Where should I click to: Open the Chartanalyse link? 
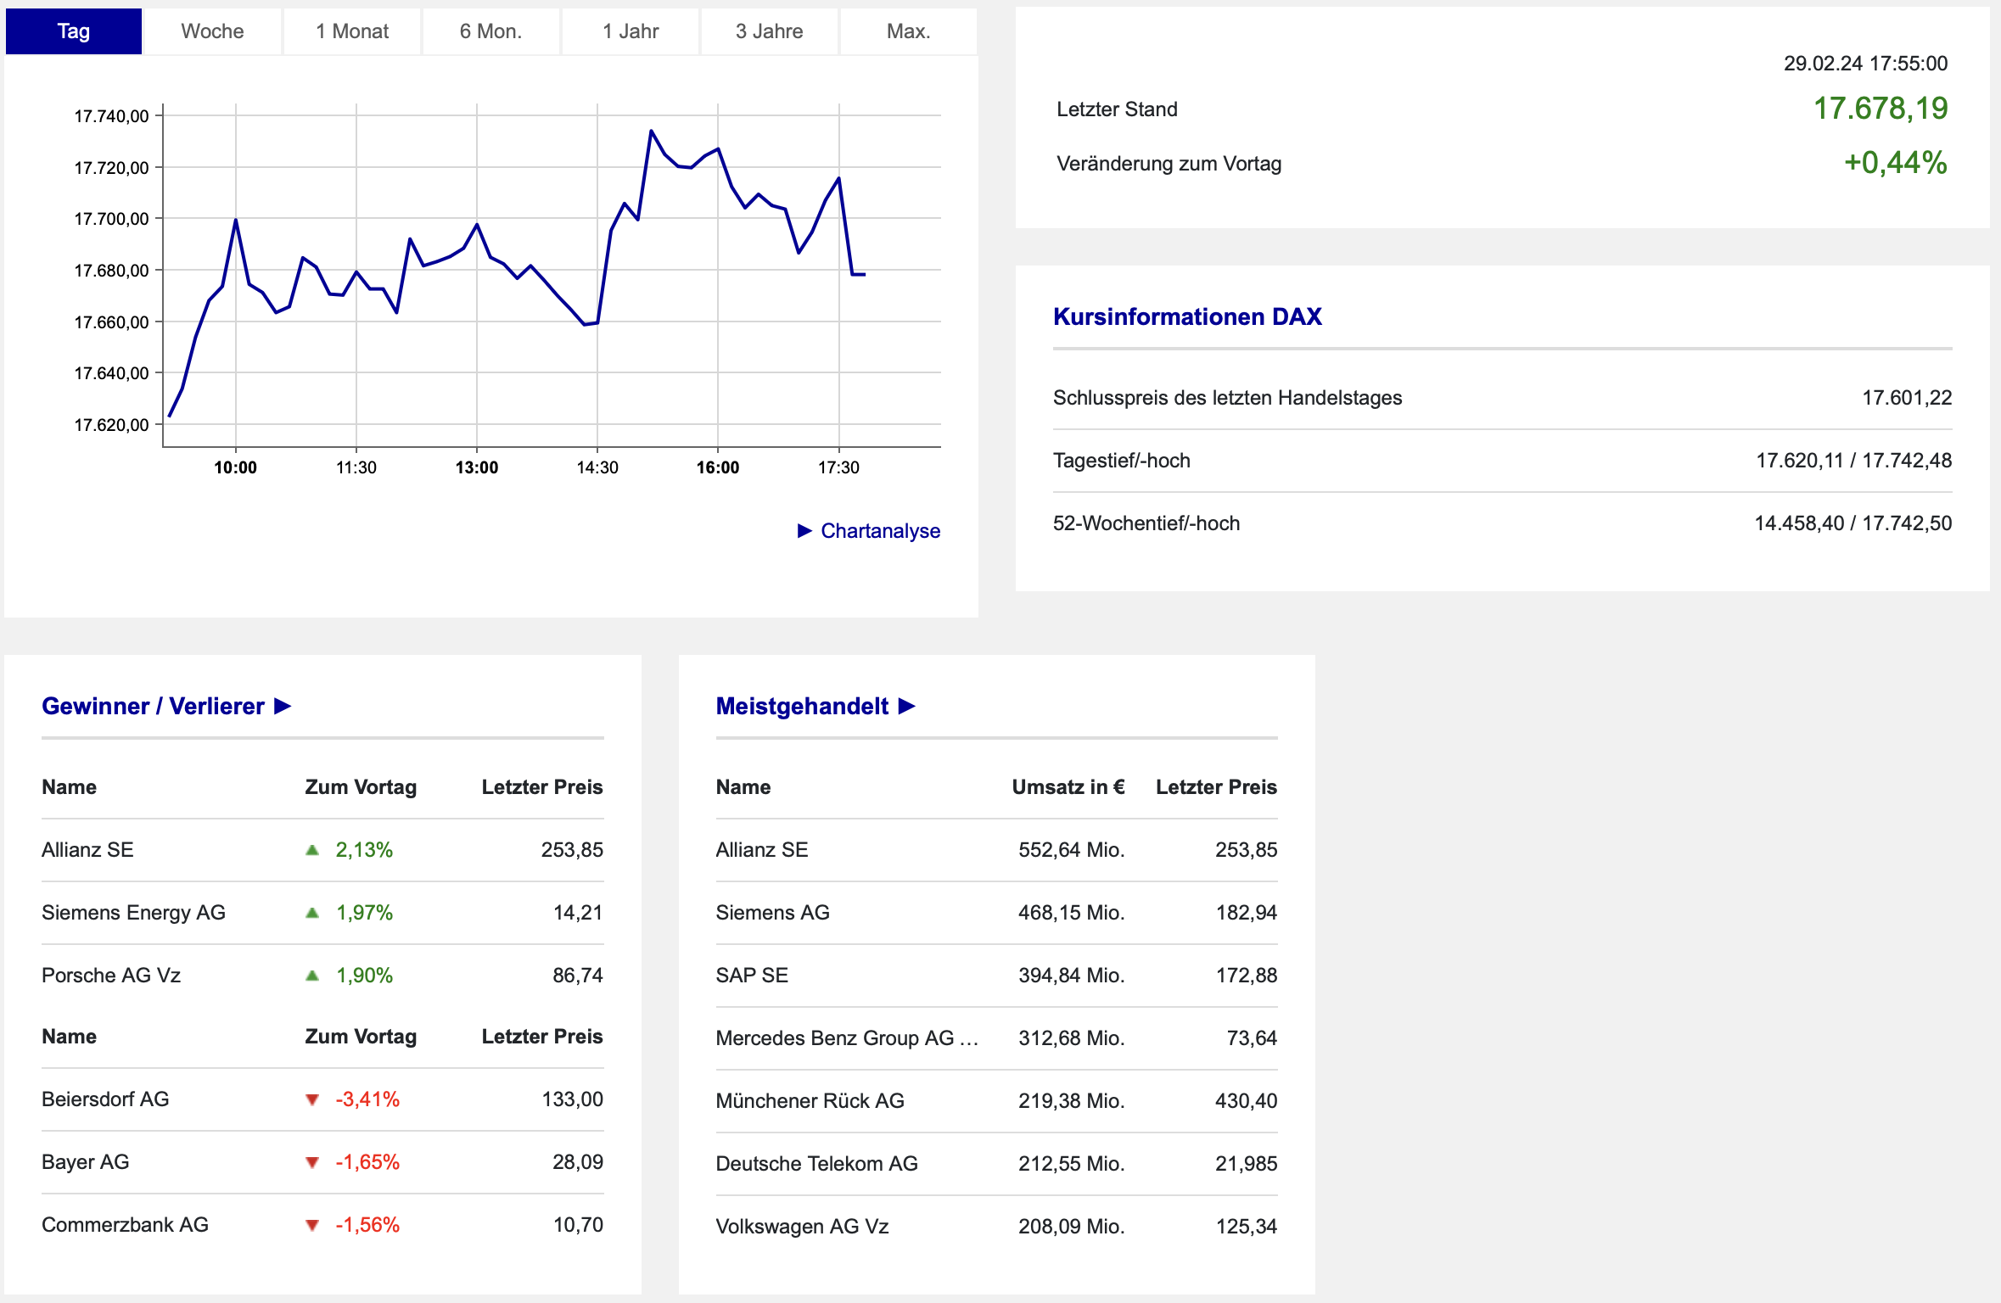tap(880, 530)
